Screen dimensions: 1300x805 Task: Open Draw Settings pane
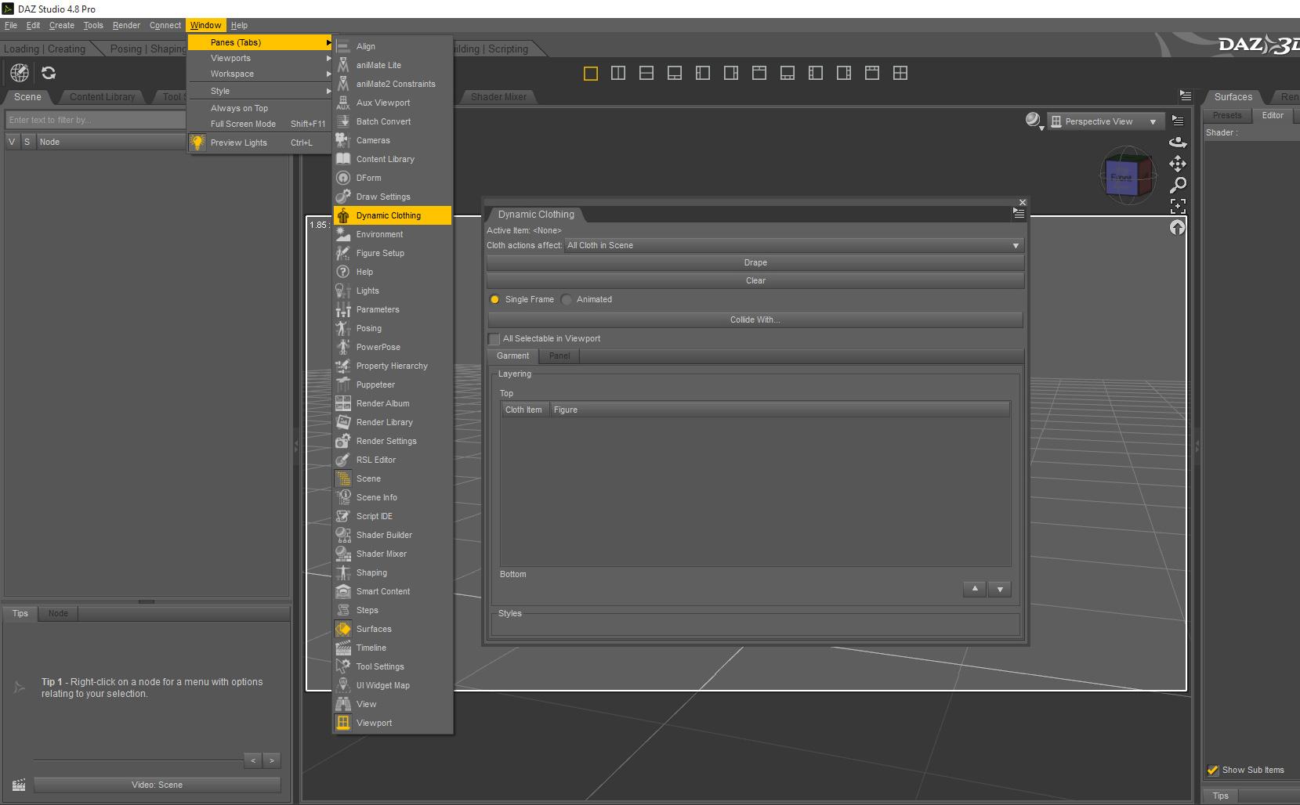pyautogui.click(x=393, y=197)
